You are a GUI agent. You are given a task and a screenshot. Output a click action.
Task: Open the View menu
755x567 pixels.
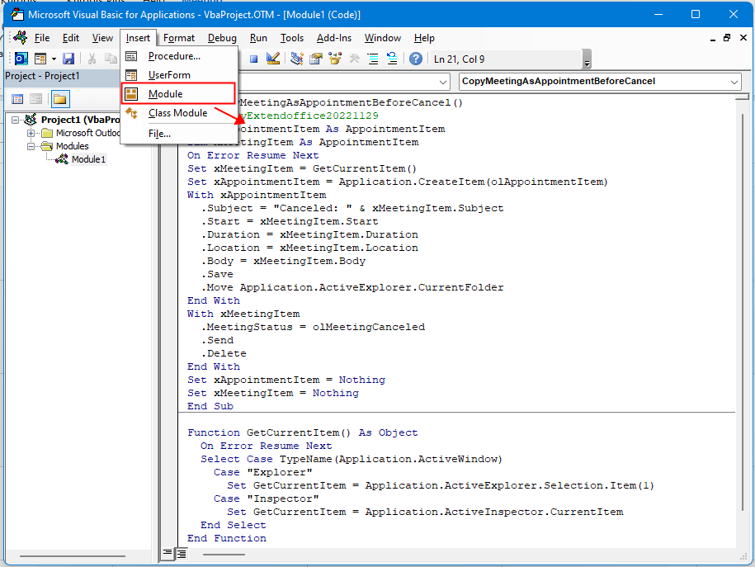click(x=102, y=38)
